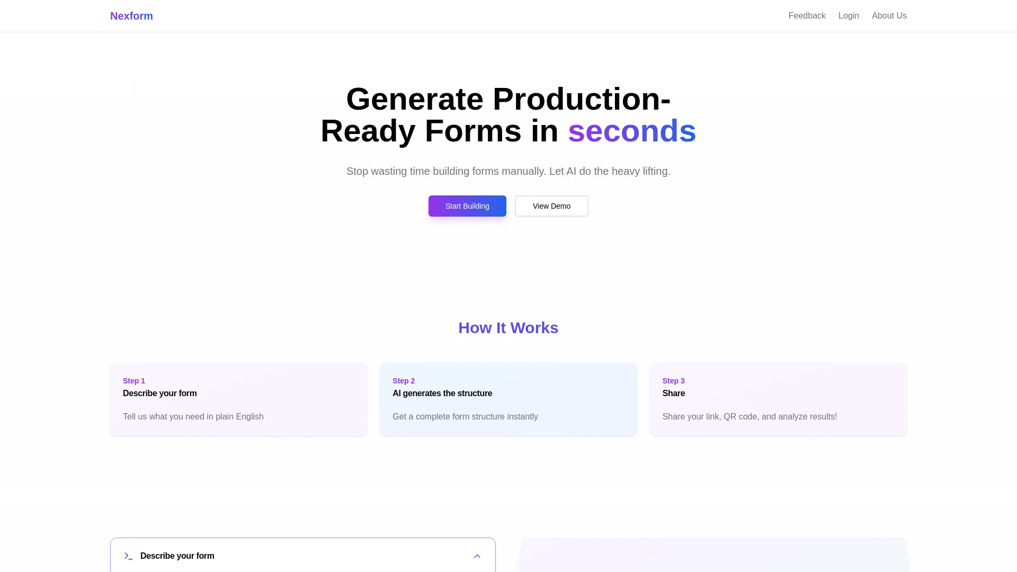Viewport: 1017px width, 572px height.
Task: Click the Nexform logo
Action: (x=131, y=16)
